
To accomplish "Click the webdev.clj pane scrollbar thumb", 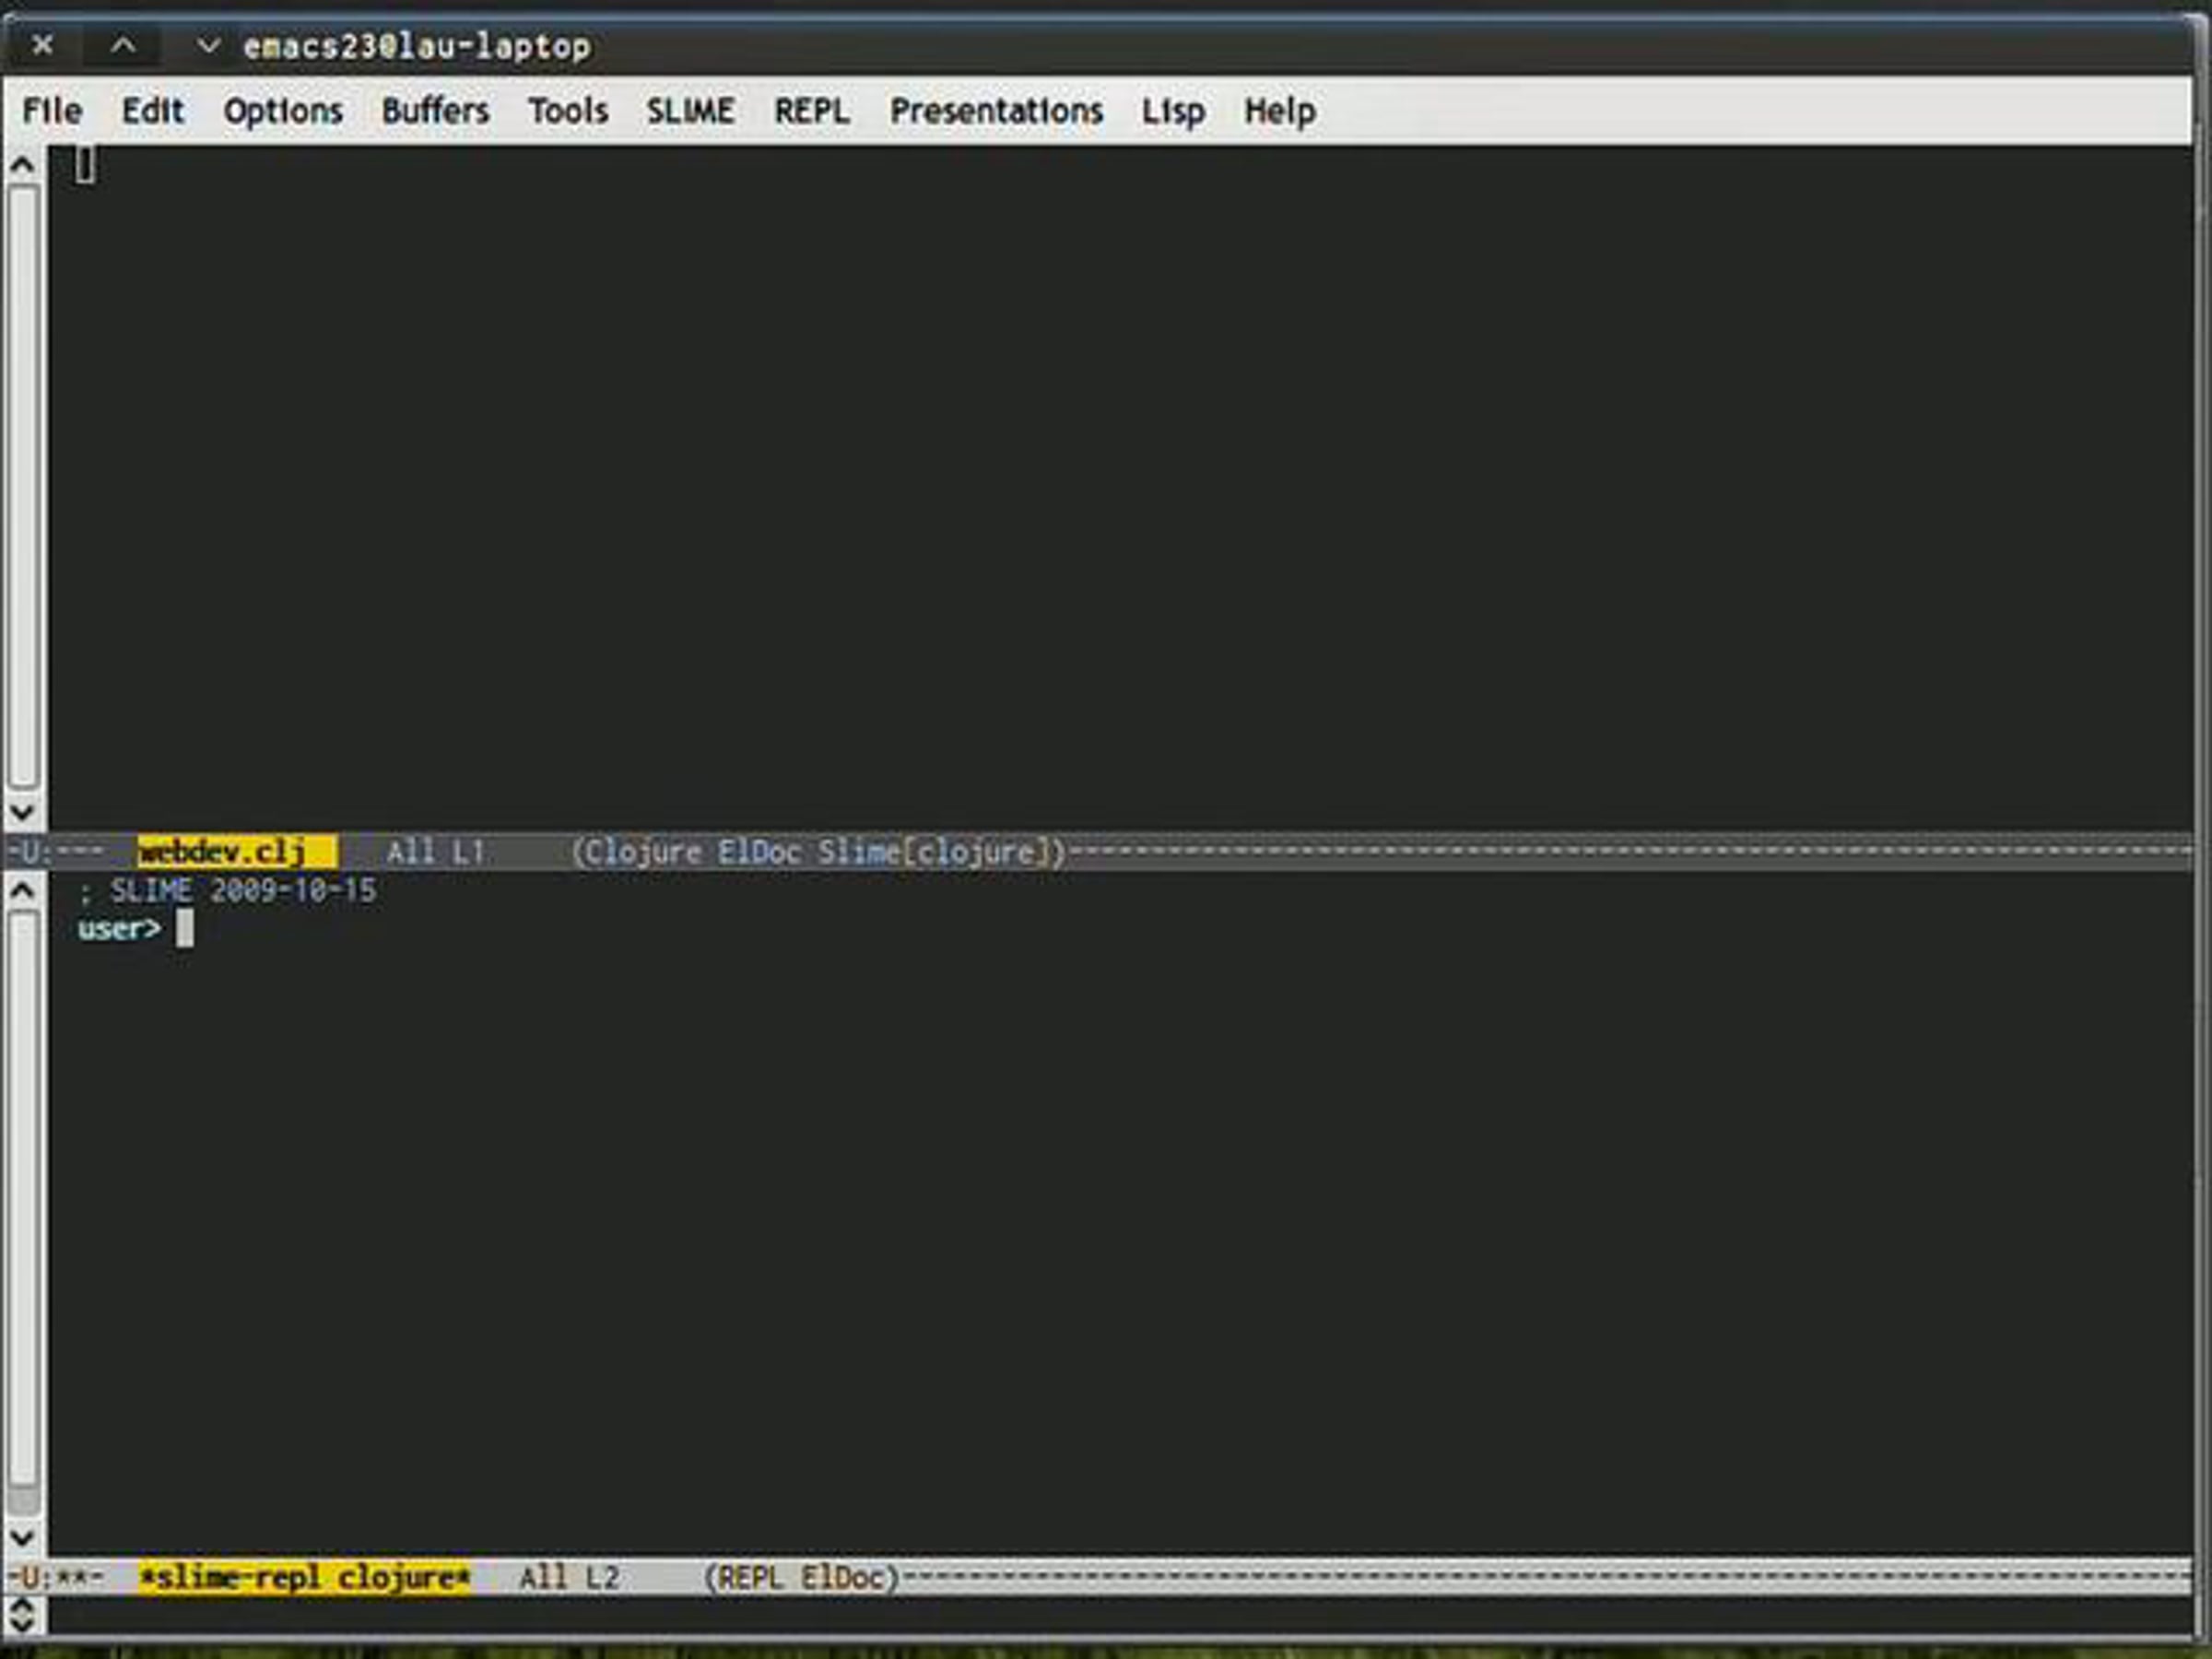I will pos(24,487).
